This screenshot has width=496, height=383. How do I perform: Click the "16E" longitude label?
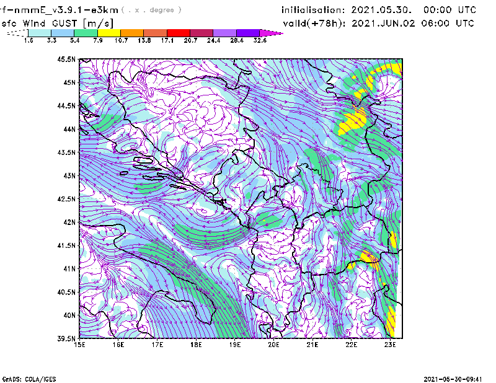pos(118,345)
